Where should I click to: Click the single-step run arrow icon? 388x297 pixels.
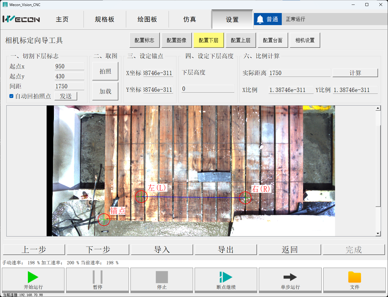(x=290, y=277)
